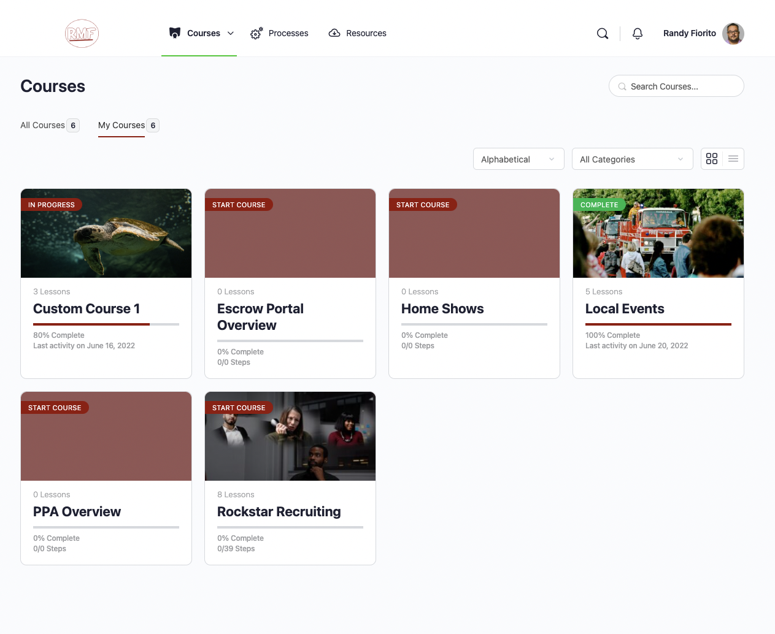
Task: Click the "0/39 Steps" text
Action: pos(236,549)
